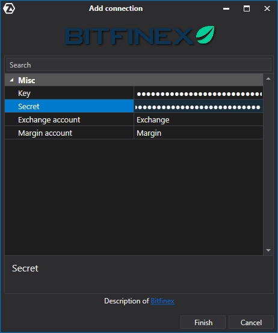
Task: Maximize the Add connection window
Action: click(247, 8)
